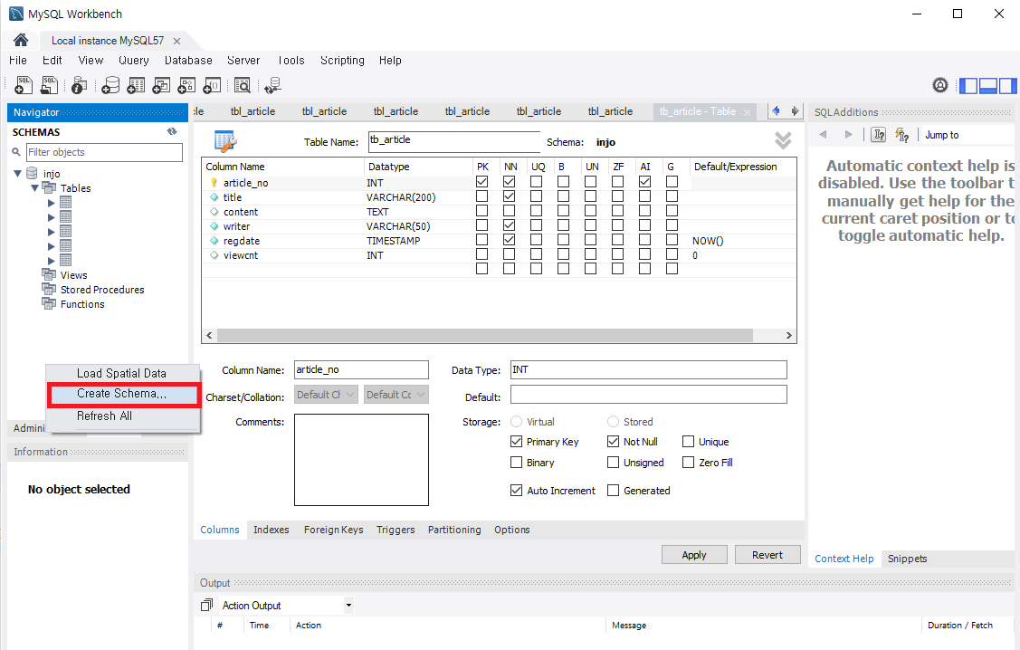Toggle the Not Null checkbox
Screen dimensions: 1020x650
coord(613,442)
